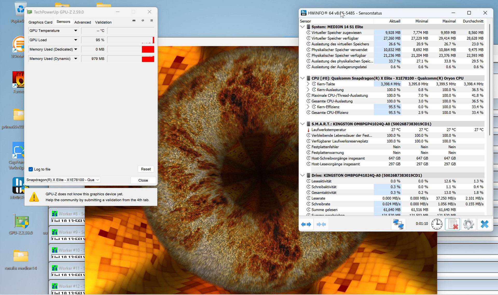Click the GPU Load 95 % value field

pos(93,40)
